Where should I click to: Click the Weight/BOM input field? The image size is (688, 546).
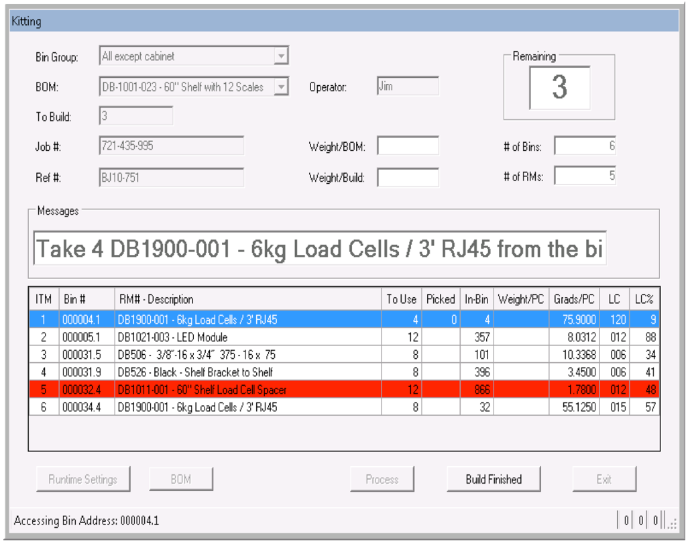click(x=408, y=146)
